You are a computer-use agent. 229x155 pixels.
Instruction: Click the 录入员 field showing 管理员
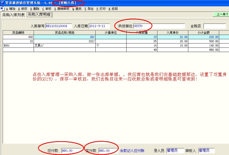coord(175,151)
